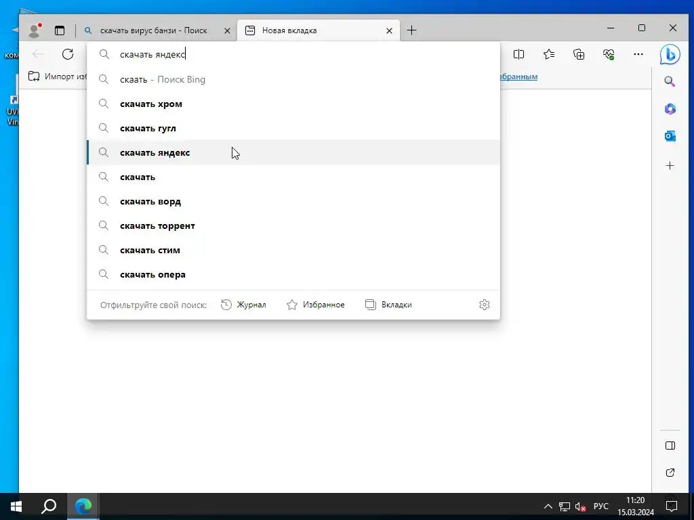This screenshot has height=520, width=694.
Task: Click Microsoft Edge icon on the taskbar
Action: coord(83,506)
